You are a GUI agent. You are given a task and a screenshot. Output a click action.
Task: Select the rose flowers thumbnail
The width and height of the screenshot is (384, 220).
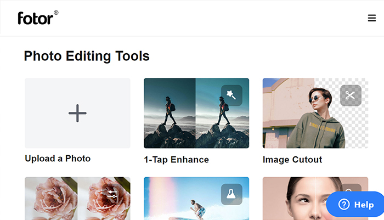[x=77, y=199]
